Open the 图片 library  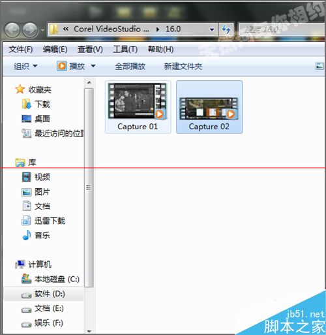click(42, 192)
